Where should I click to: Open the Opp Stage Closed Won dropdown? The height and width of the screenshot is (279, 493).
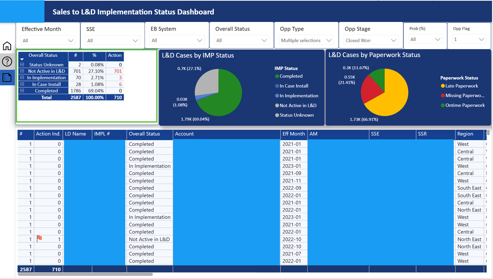point(370,40)
